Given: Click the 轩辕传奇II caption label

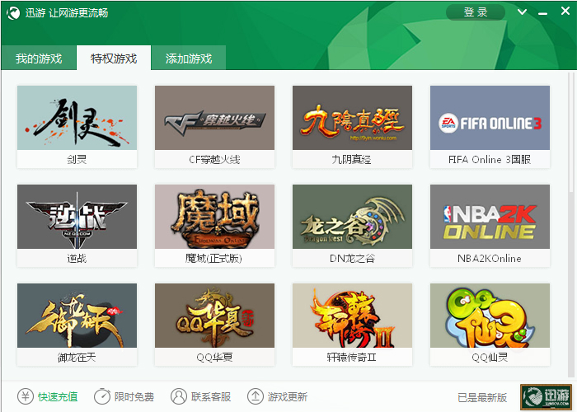Looking at the screenshot, I should click(352, 357).
